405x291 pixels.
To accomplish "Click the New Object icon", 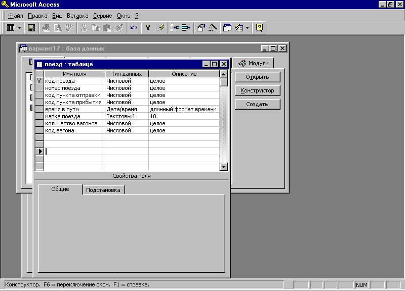I will tap(239, 28).
